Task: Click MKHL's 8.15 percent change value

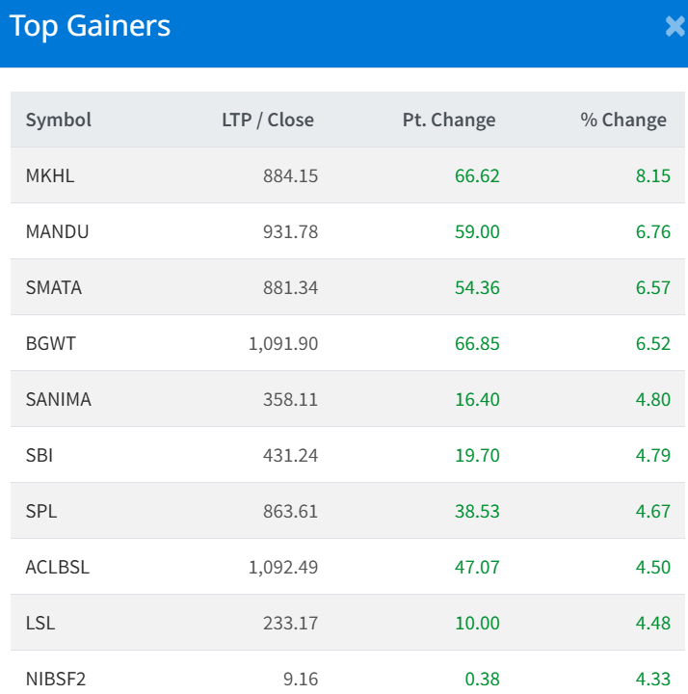Action: (x=652, y=176)
